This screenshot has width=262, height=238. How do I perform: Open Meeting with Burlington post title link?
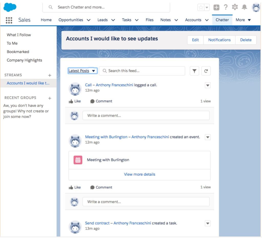point(106,137)
